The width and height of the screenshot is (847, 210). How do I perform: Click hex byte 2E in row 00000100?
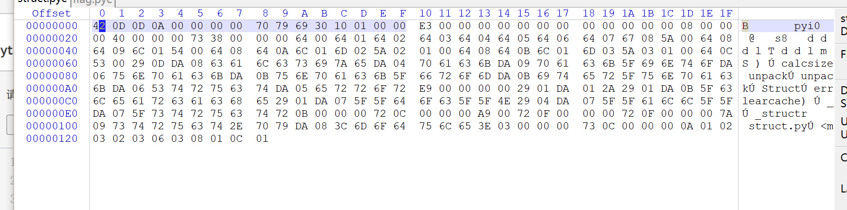pyautogui.click(x=236, y=126)
